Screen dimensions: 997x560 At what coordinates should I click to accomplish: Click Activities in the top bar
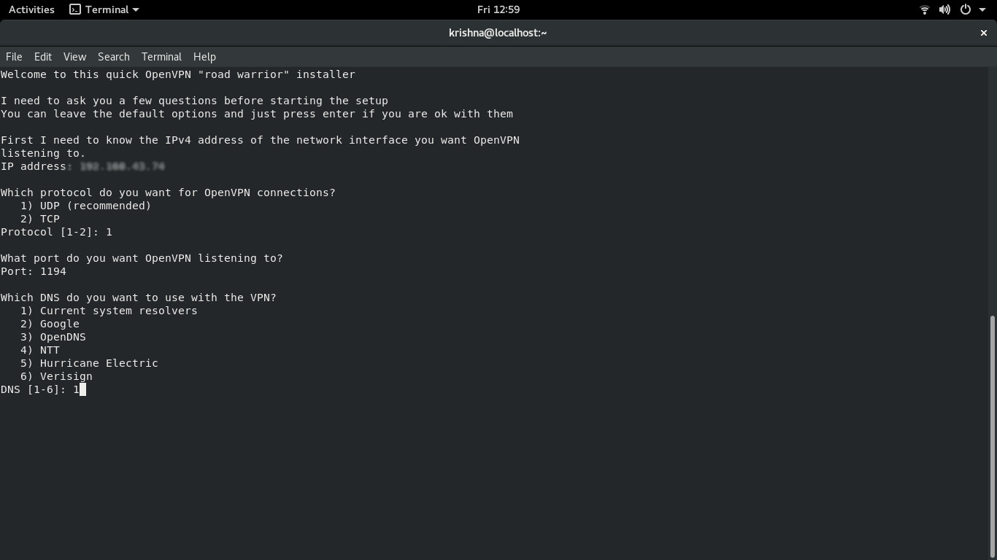31,9
